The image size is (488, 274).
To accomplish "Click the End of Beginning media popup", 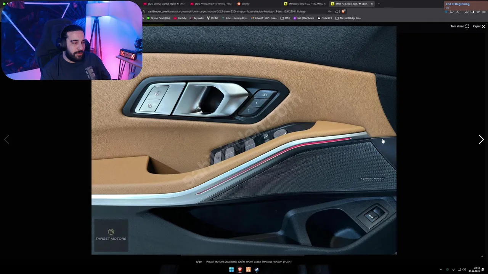I will tap(466, 5).
